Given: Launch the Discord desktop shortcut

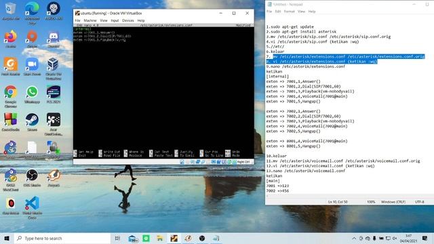Looking at the screenshot, I should point(54,39).
